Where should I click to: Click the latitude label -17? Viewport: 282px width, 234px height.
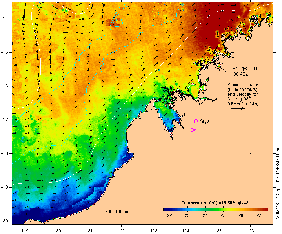(x=4, y=120)
